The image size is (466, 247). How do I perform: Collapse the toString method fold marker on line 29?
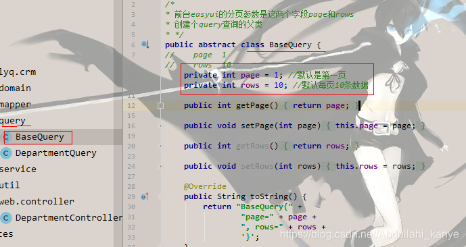pos(160,196)
